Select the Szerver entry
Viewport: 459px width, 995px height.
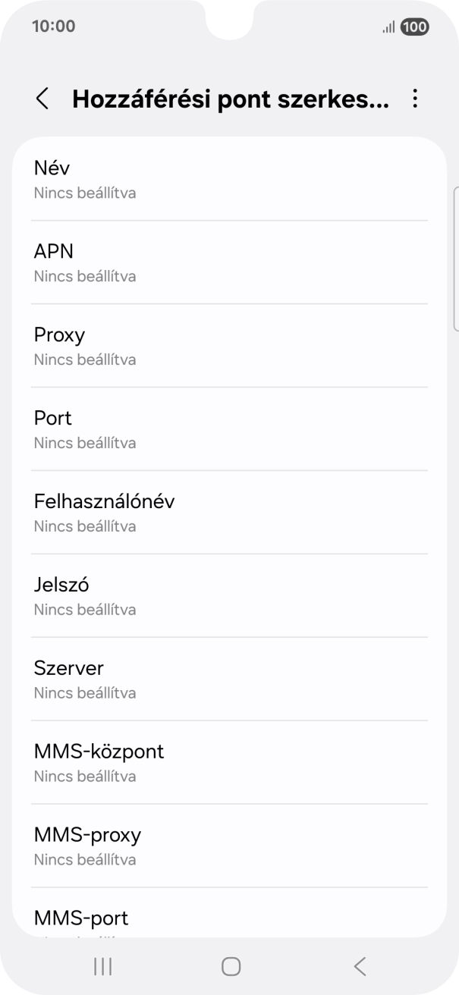click(x=229, y=680)
